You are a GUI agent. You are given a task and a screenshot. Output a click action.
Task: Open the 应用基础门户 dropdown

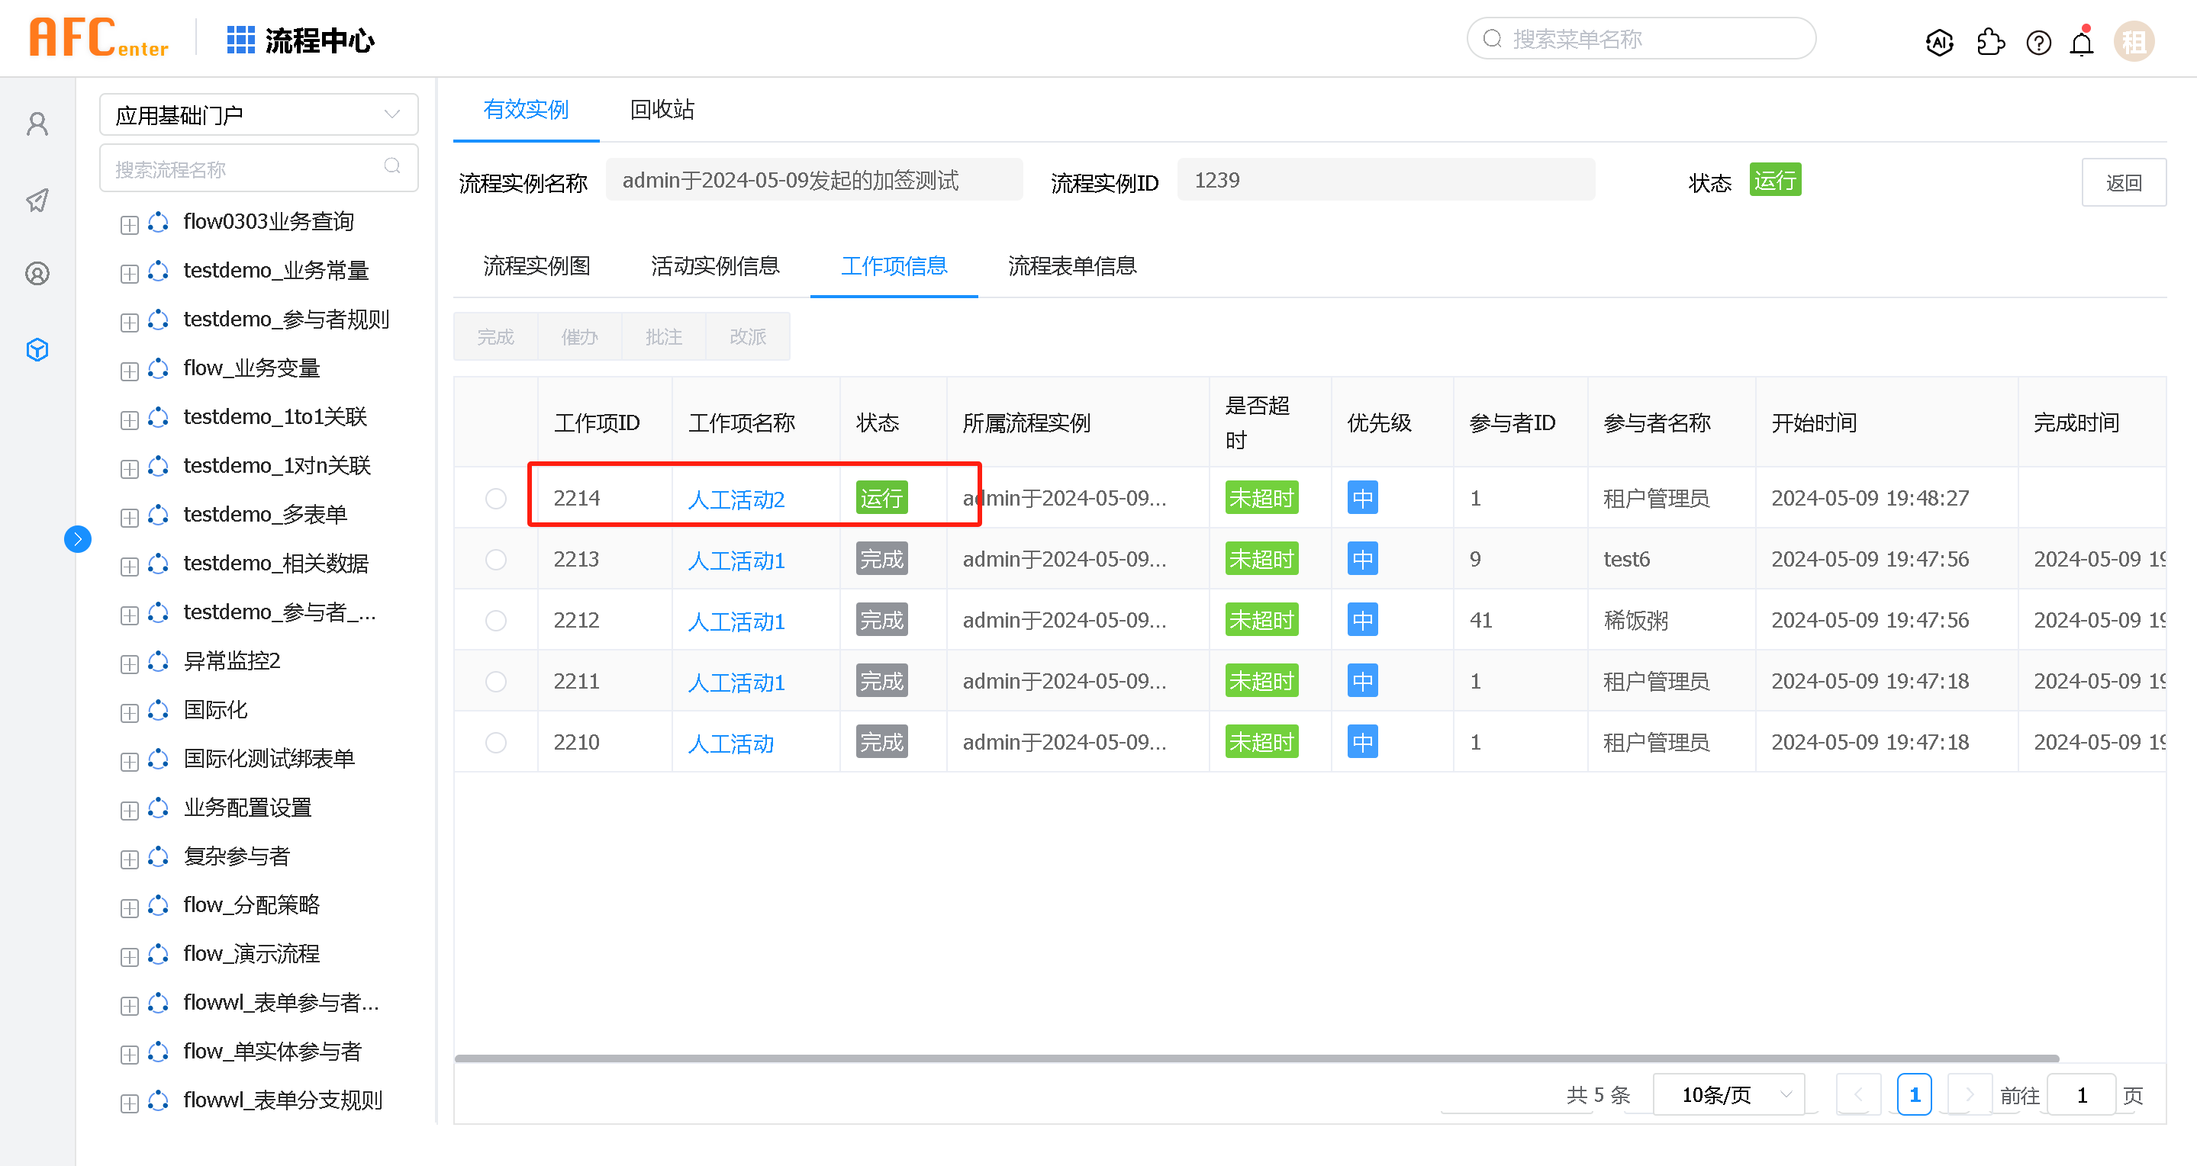pos(259,114)
